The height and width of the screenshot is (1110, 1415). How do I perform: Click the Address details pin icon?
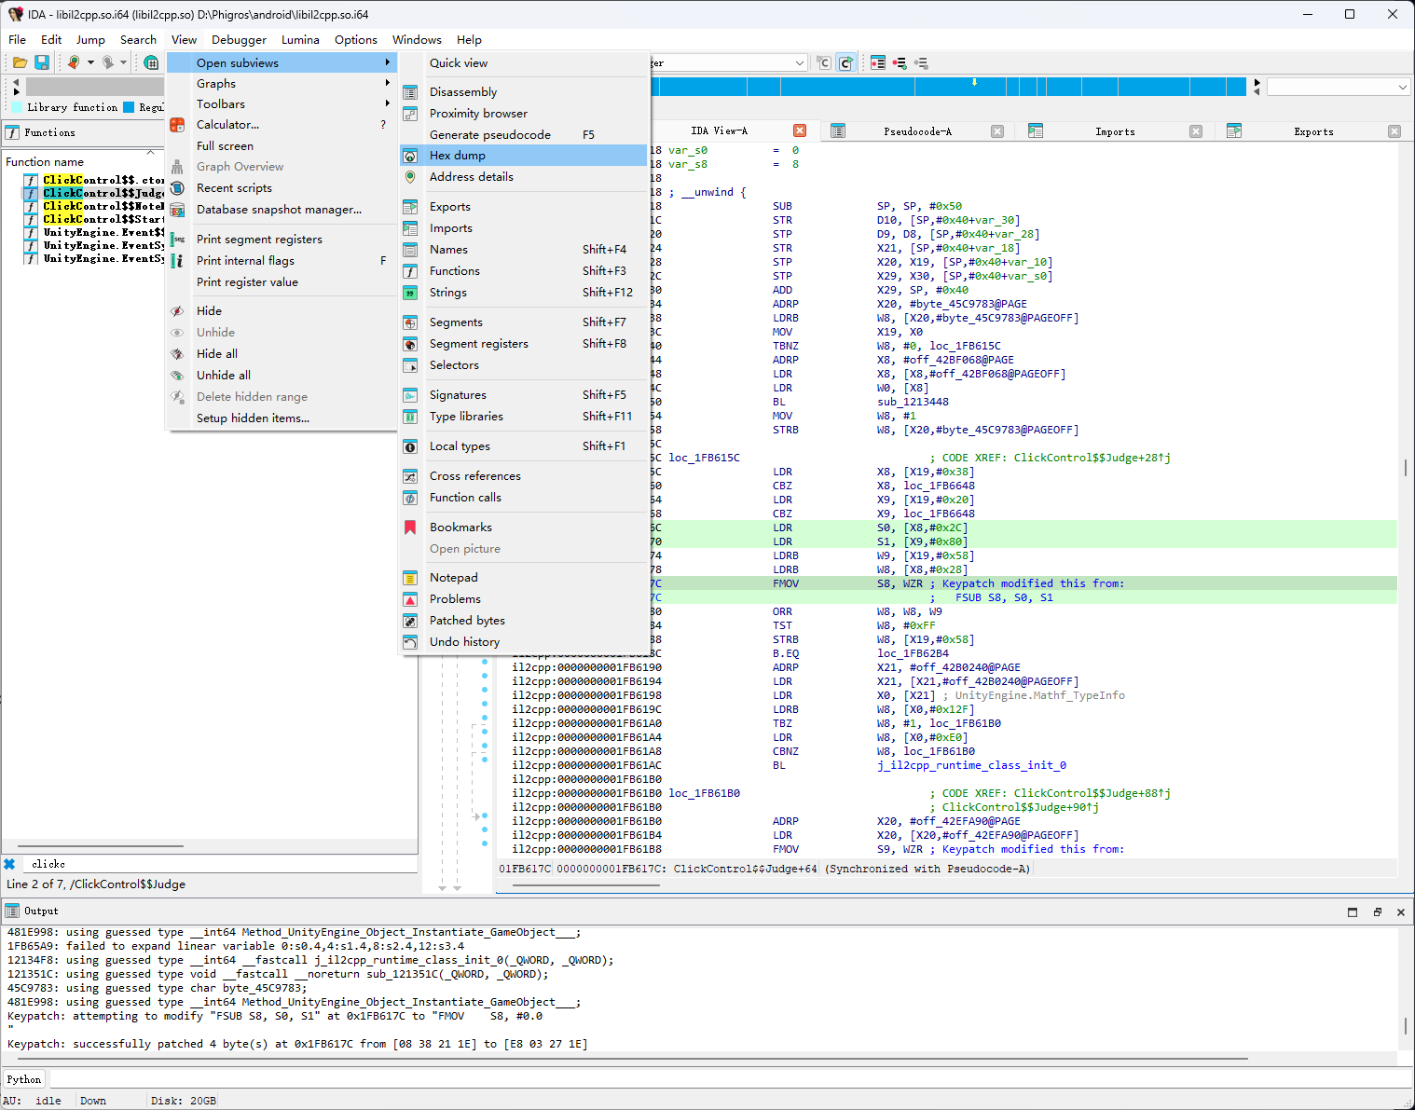[410, 177]
